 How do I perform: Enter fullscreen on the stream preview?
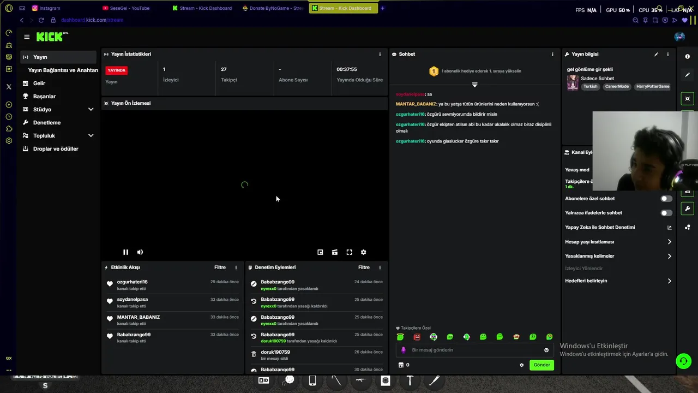coord(349,252)
